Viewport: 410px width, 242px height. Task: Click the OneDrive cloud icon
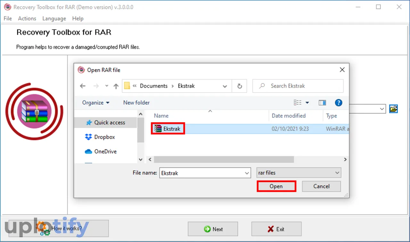click(88, 151)
